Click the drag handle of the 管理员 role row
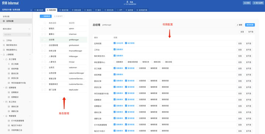 (42, 29)
